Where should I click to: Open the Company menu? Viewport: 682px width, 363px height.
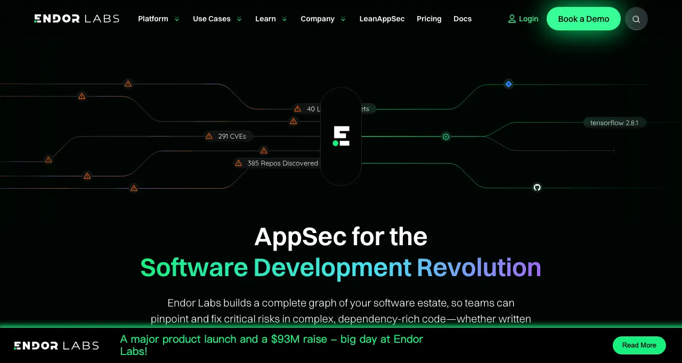pyautogui.click(x=318, y=19)
